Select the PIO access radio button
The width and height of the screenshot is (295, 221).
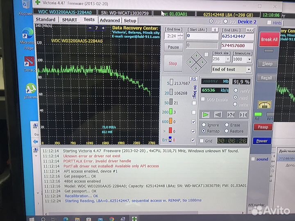point(226,21)
